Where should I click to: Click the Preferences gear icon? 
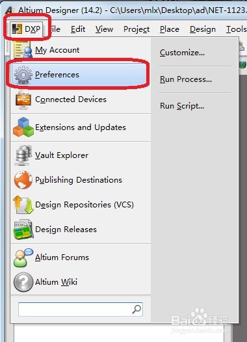point(23,75)
